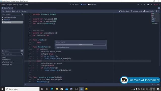Open Mail app from taskbar

click(66, 89)
